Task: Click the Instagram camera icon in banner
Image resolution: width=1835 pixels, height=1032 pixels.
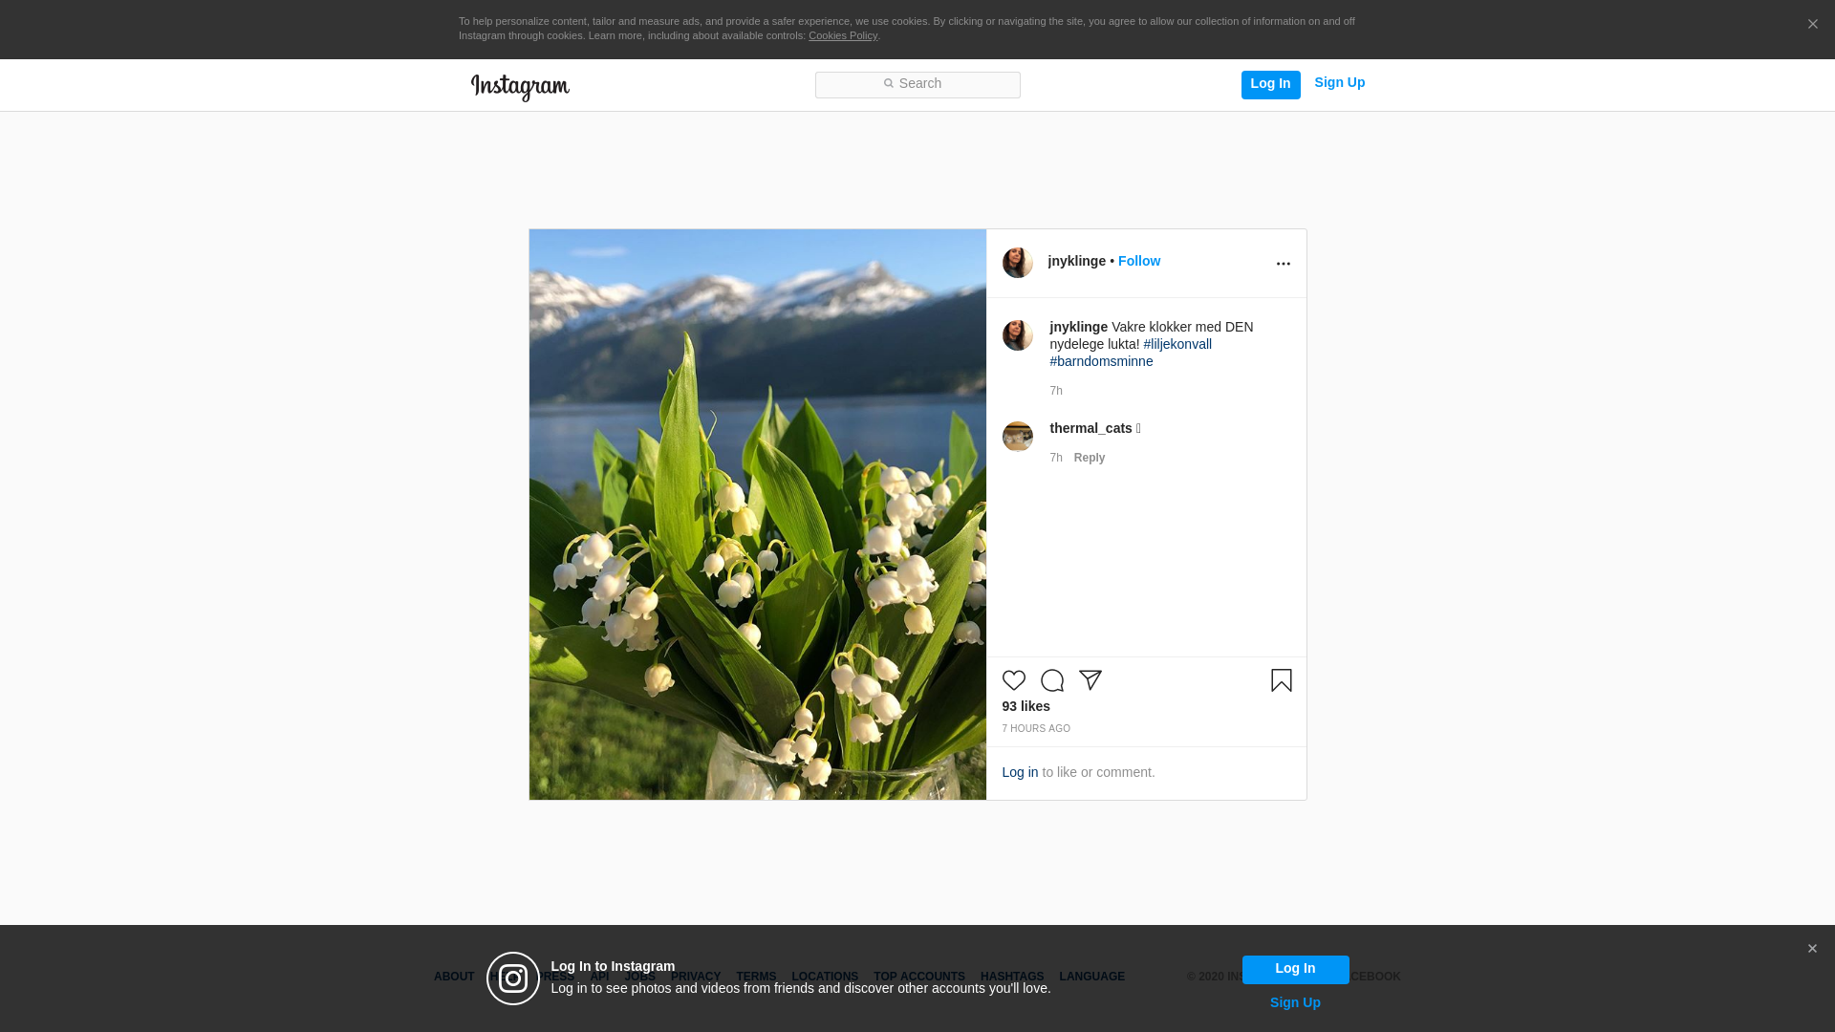Action: (x=513, y=978)
